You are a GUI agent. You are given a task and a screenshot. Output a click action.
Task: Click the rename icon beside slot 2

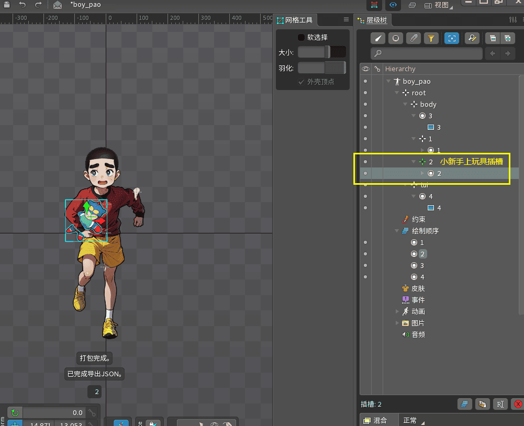click(x=500, y=404)
